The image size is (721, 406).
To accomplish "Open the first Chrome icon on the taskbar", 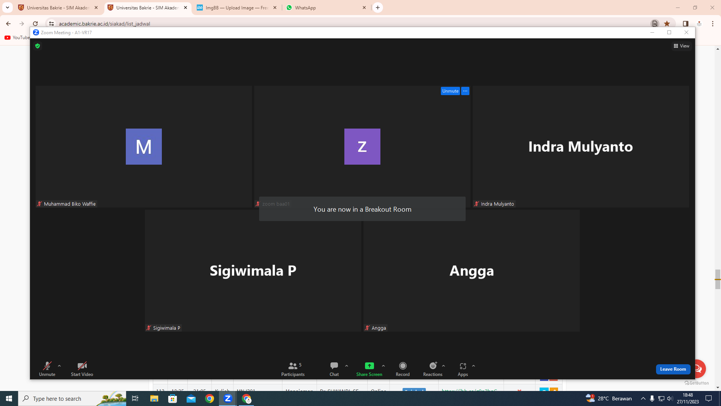I will (x=210, y=398).
